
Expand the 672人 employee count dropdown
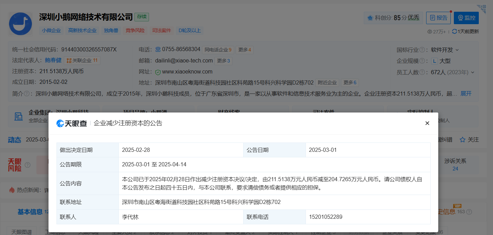473,72
